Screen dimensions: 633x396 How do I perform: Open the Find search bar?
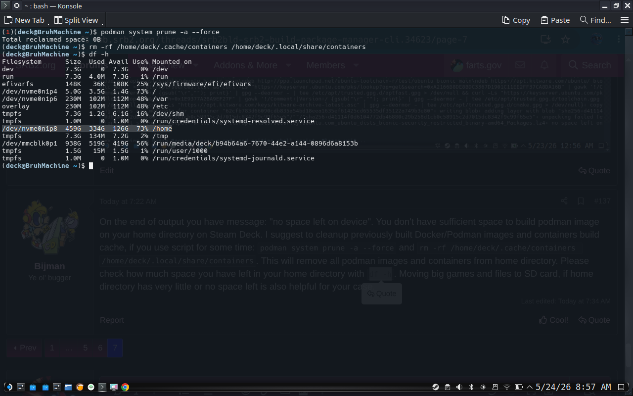point(595,20)
